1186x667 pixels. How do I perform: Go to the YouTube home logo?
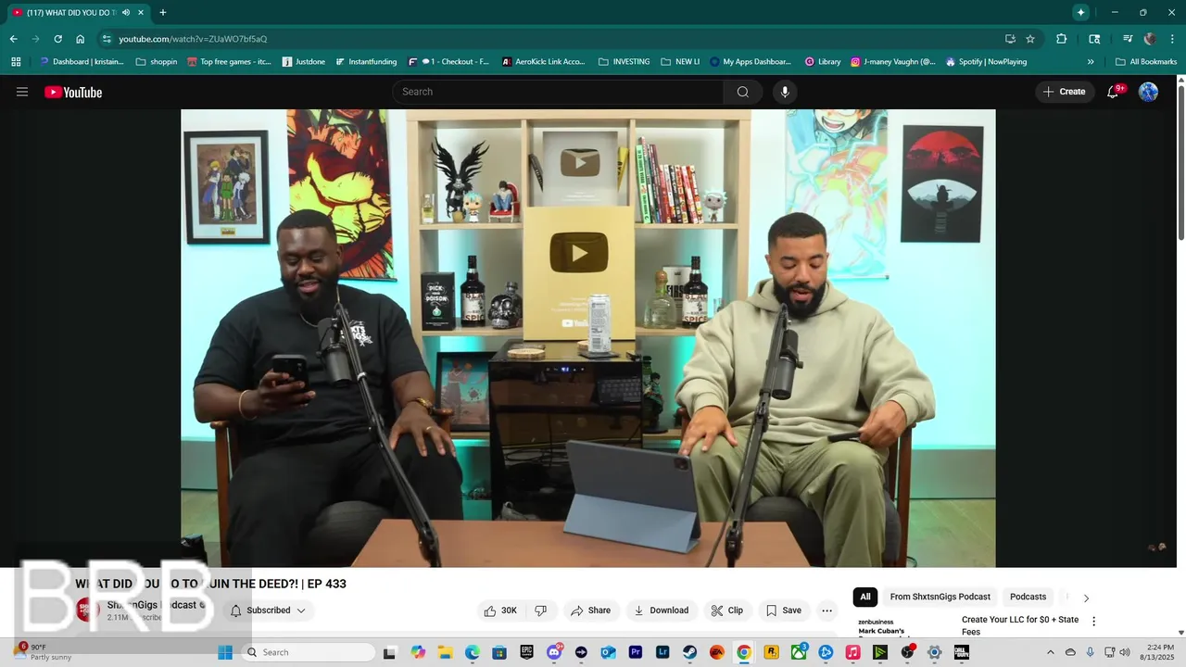click(73, 92)
